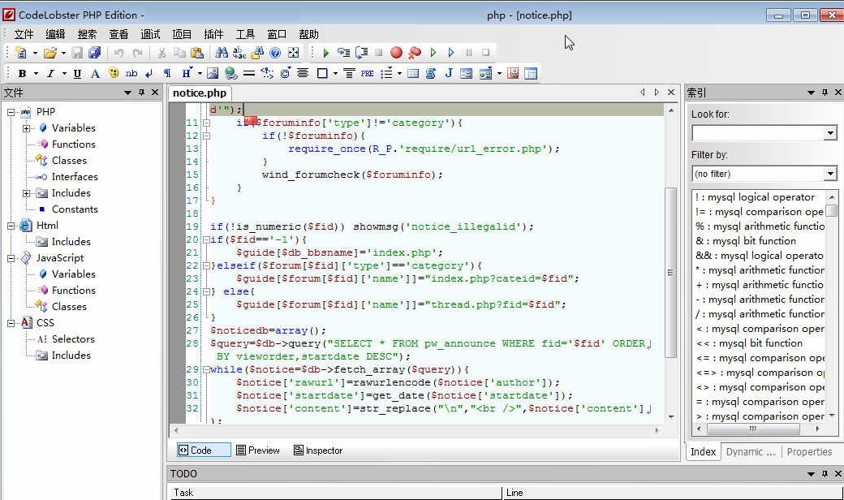
Task: Insert horizontal rule icon
Action: [248, 73]
